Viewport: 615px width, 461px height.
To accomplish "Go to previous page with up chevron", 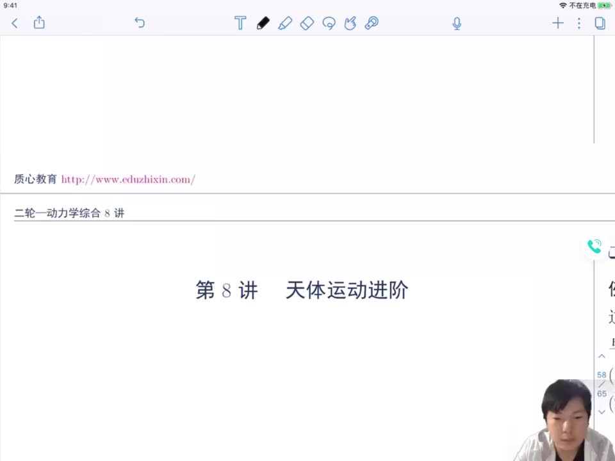I will (602, 356).
